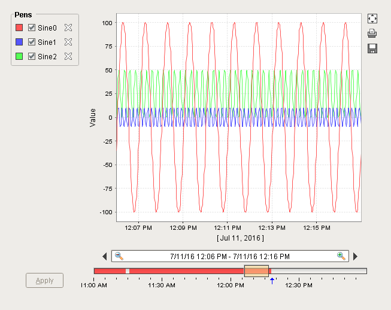Zoom out the date range magnifier

[119, 256]
